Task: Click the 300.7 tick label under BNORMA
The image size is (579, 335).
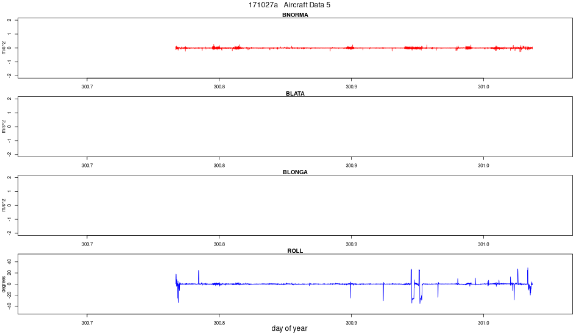Action: [87, 86]
